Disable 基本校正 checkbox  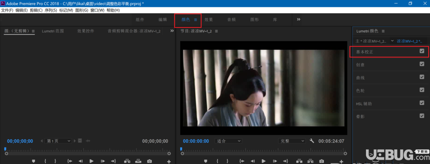422,51
